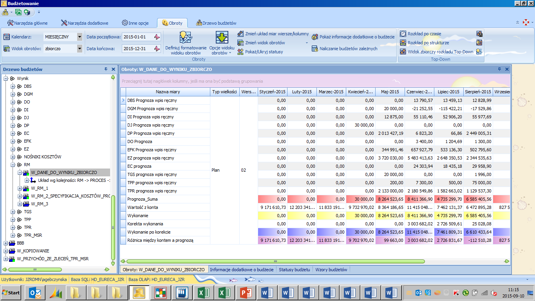Viewport: 535px width, 301px height.
Task: Expand the DBS tree node
Action: tap(13, 86)
